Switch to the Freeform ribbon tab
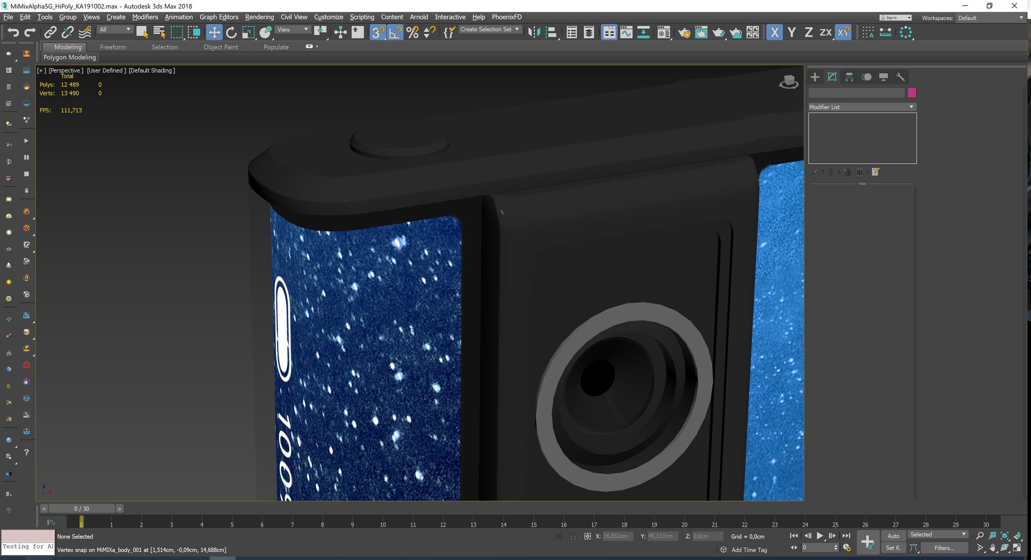This screenshot has height=560, width=1031. click(x=113, y=47)
